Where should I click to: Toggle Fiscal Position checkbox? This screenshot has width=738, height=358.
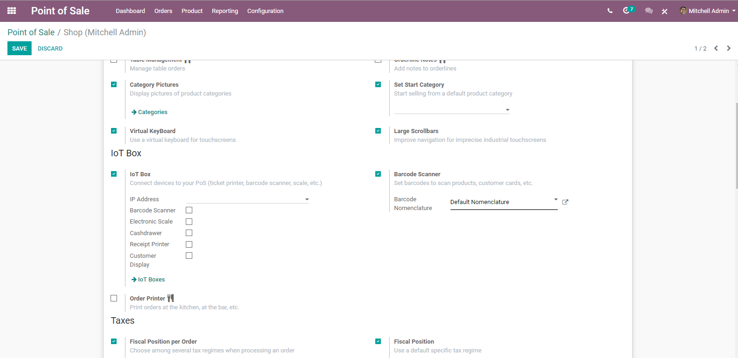(x=378, y=341)
